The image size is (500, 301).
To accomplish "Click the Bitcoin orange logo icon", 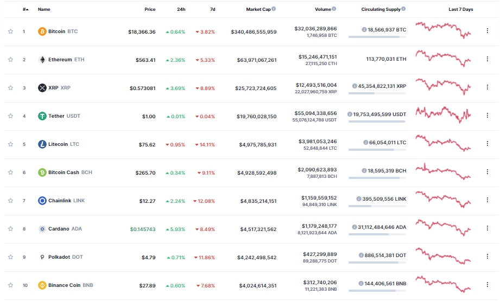I will tap(42, 31).
